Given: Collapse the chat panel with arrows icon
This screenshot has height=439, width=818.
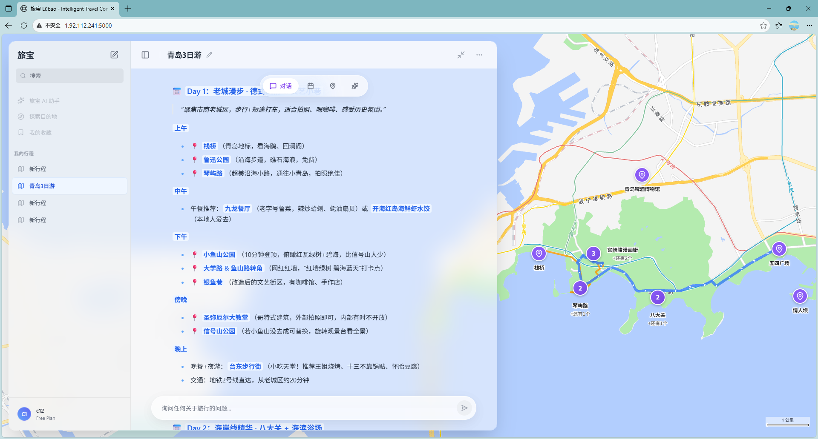Looking at the screenshot, I should click(461, 55).
